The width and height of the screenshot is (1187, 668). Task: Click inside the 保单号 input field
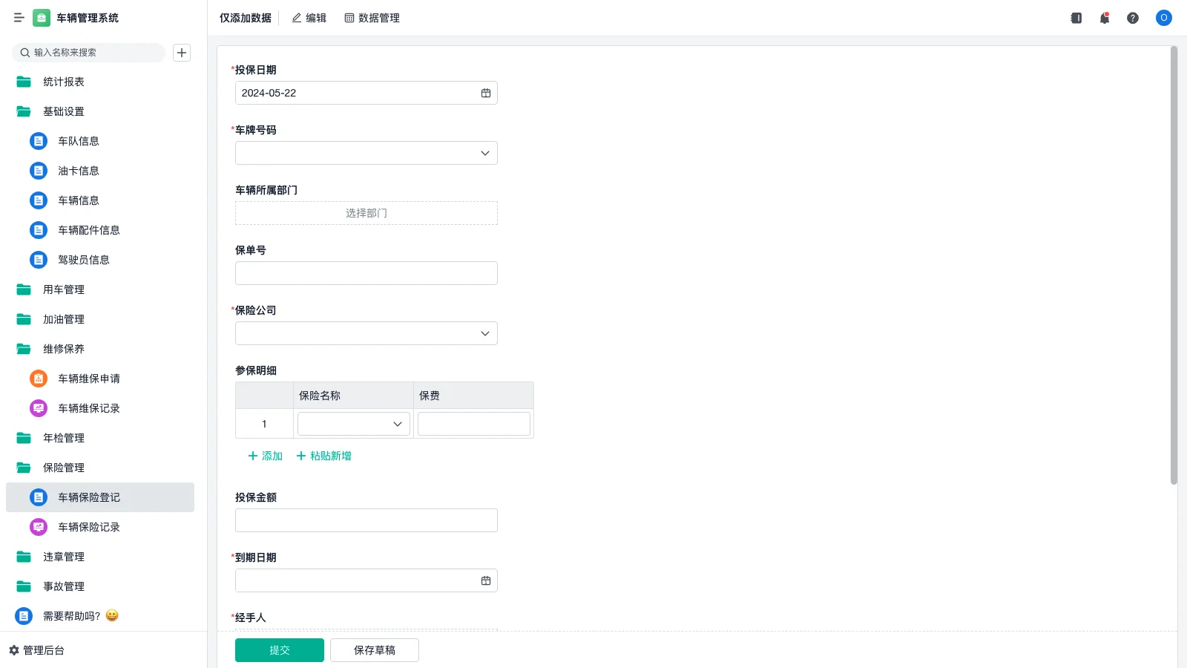[x=366, y=273]
